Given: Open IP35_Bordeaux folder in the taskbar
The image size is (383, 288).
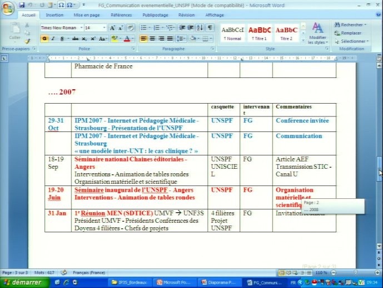Looking at the screenshot, I should [x=130, y=282].
